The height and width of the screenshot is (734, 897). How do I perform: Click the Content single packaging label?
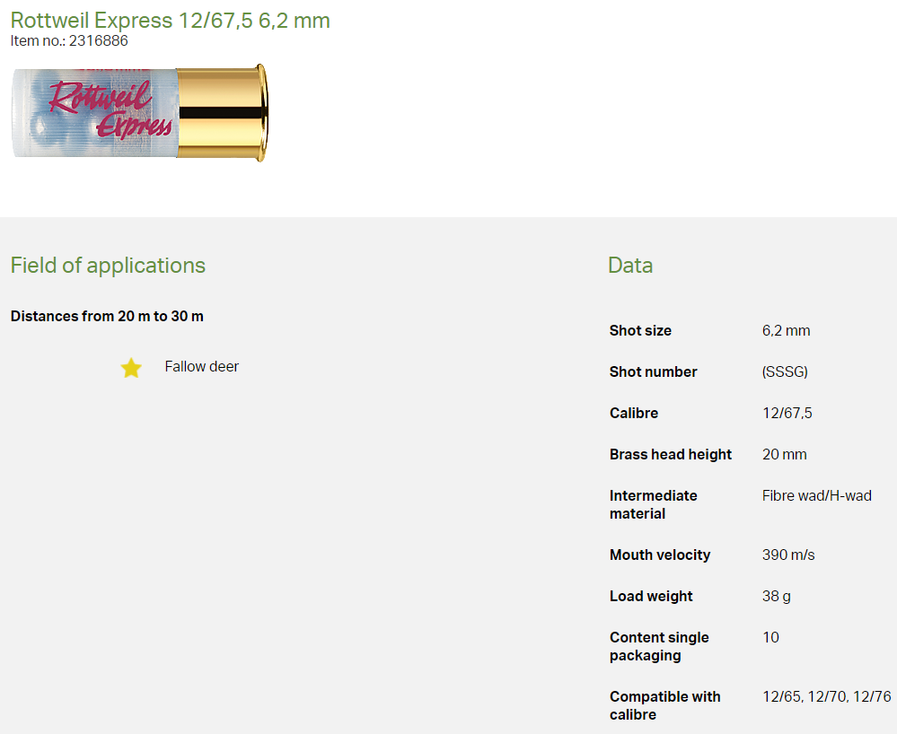(659, 646)
